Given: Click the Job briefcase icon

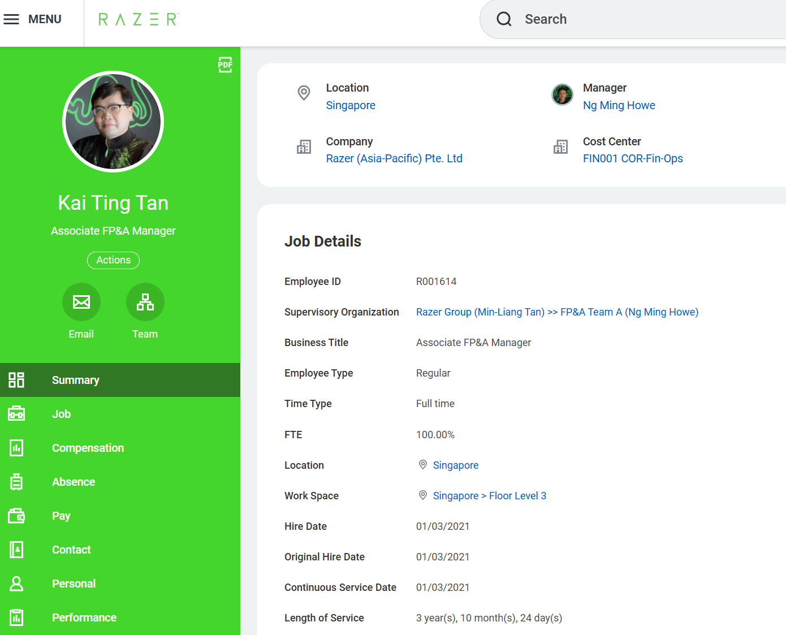Looking at the screenshot, I should [x=16, y=414].
